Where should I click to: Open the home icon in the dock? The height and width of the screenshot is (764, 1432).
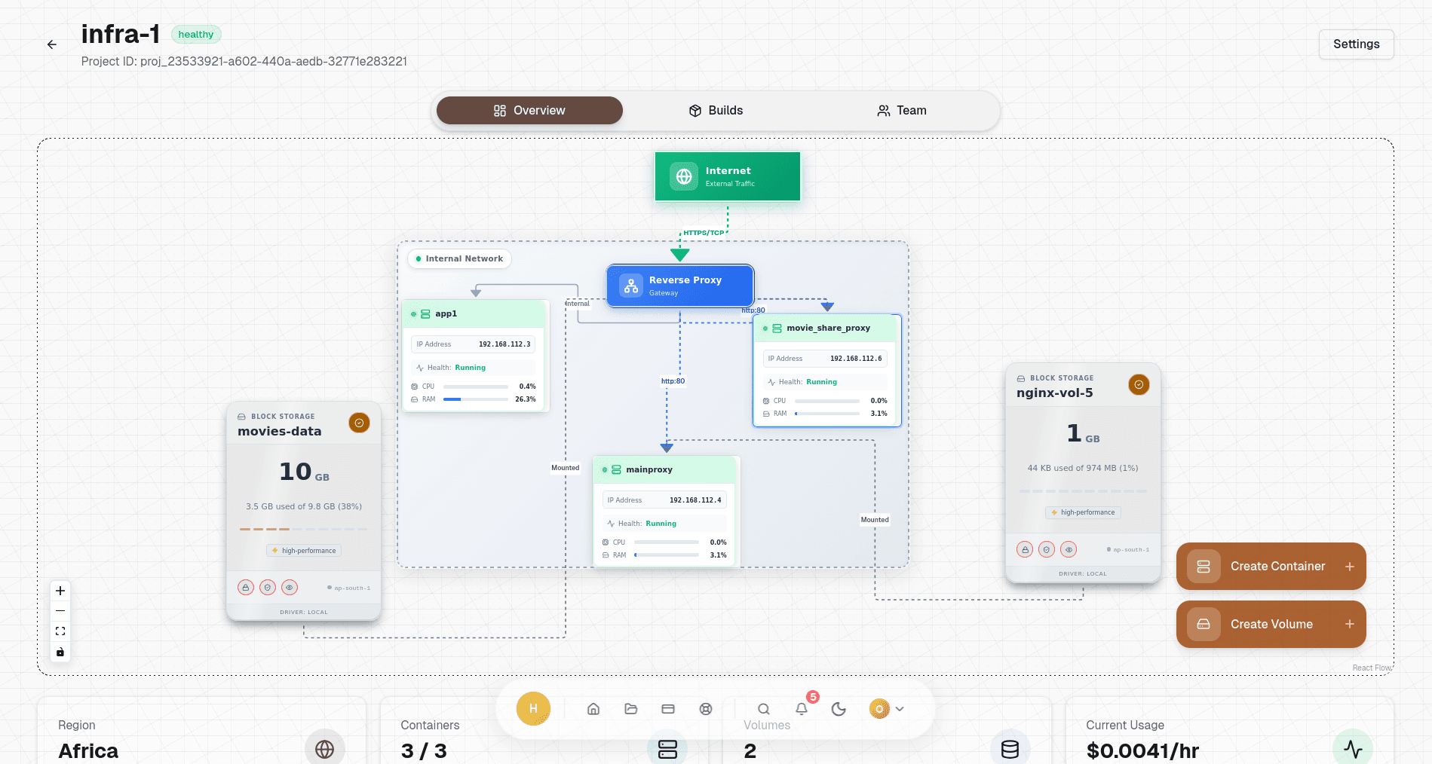pos(593,709)
